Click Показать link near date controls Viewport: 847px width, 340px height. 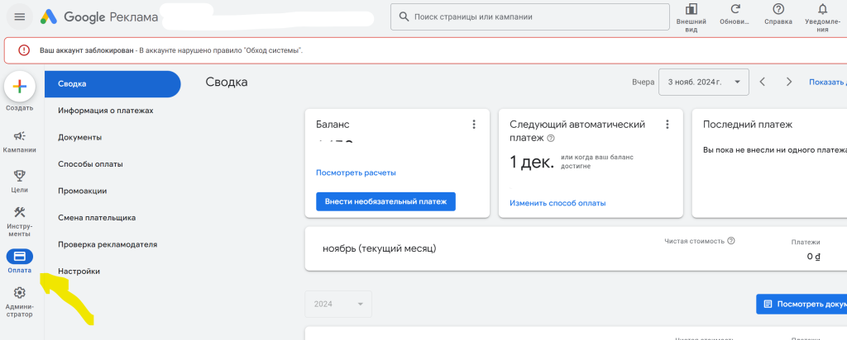827,83
